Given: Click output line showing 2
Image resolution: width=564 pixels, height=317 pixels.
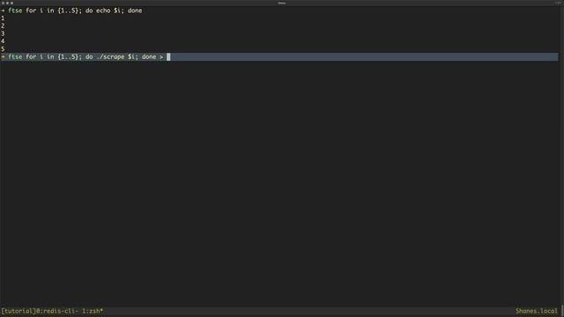Looking at the screenshot, I should click(3, 26).
